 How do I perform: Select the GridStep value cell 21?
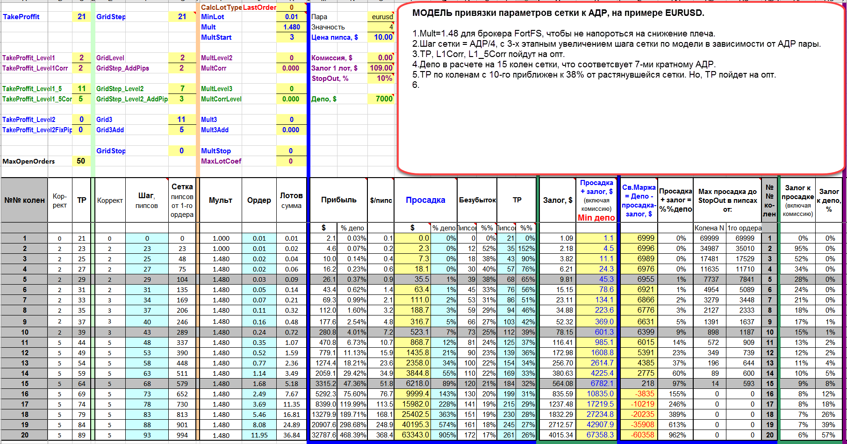tap(182, 16)
